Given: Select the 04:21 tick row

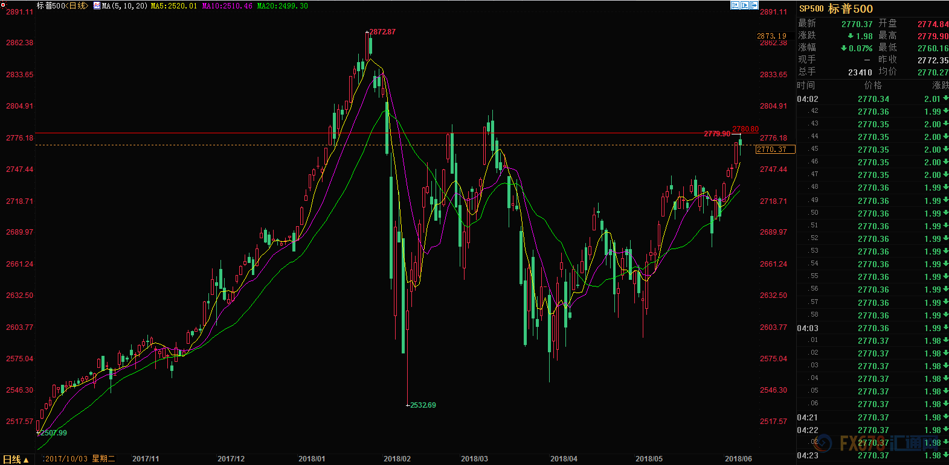Looking at the screenshot, I should pos(873,417).
